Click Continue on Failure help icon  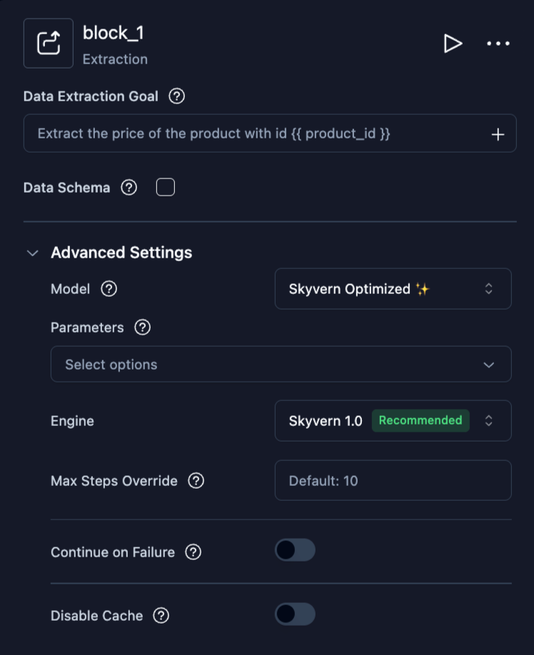(x=193, y=552)
